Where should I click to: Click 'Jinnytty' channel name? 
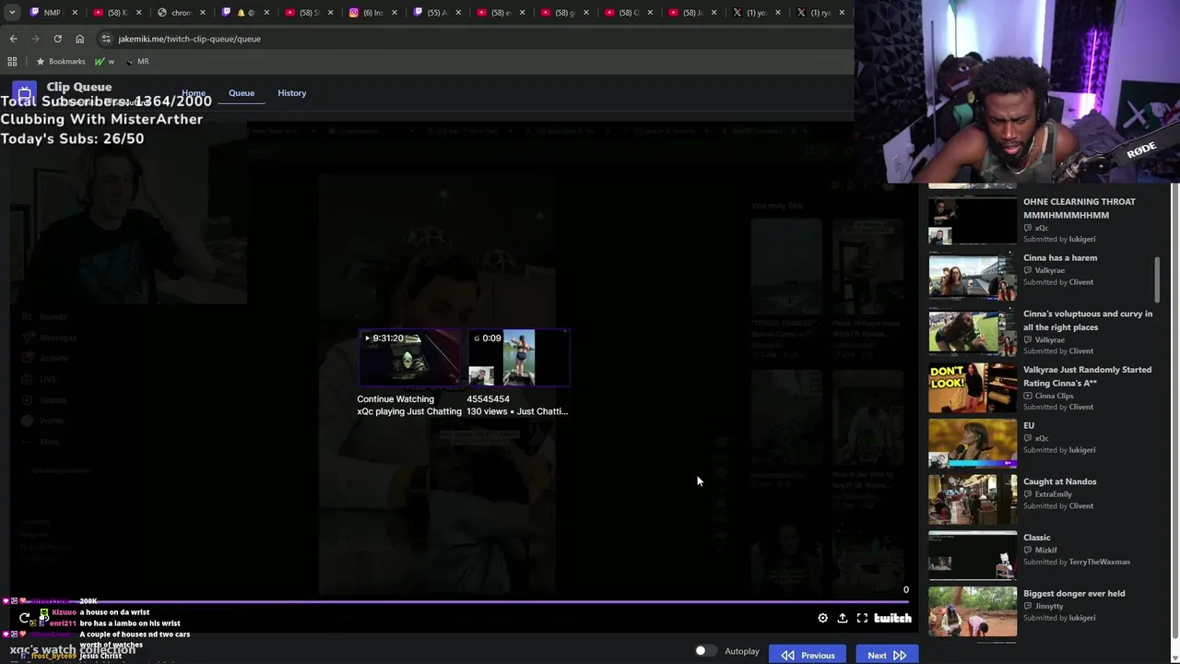1049,606
